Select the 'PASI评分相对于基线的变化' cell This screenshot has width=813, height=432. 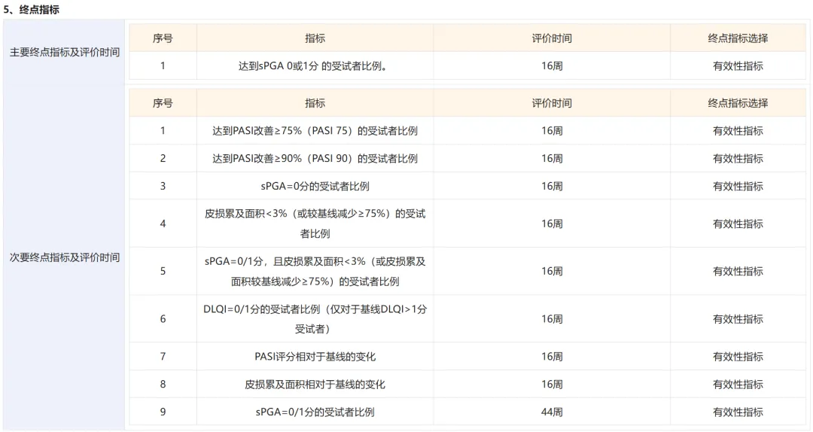point(315,356)
